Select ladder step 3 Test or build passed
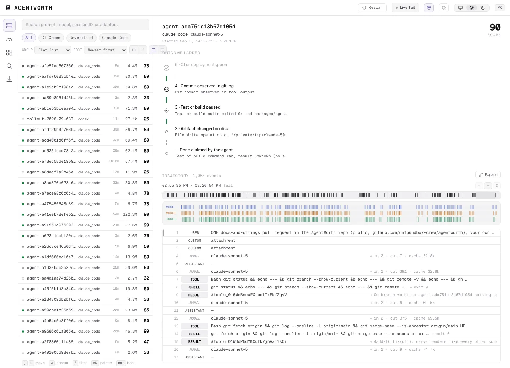The width and height of the screenshot is (510, 368). [x=225, y=110]
